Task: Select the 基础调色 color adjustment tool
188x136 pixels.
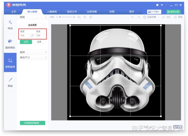Action: point(10,44)
